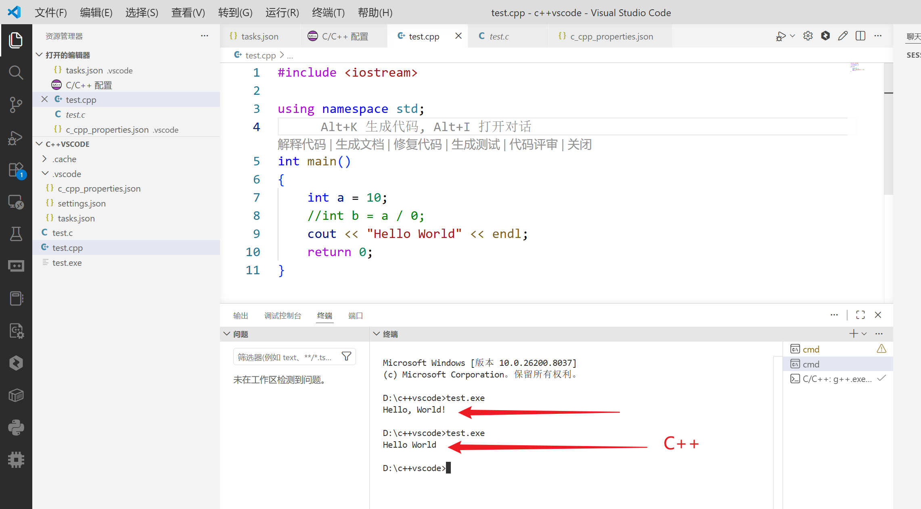Collapse the .vscode folder
Screen dimensions: 921x509
click(45, 174)
